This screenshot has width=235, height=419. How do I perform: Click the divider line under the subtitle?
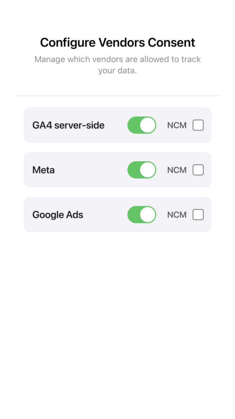coord(117,96)
